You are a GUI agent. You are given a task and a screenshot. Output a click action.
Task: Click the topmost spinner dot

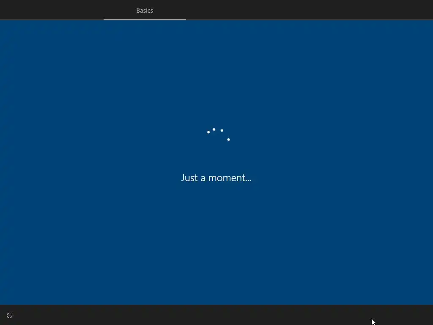pos(214,129)
